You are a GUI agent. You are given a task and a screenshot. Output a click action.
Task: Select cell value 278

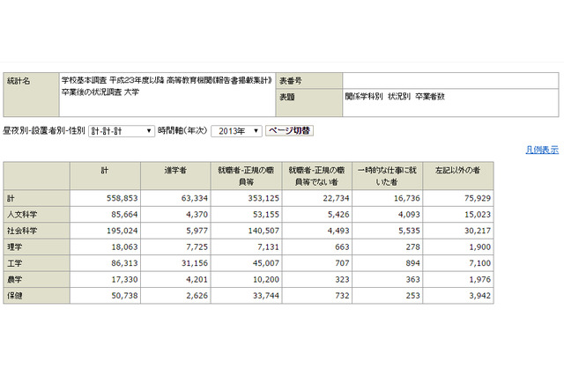(412, 246)
